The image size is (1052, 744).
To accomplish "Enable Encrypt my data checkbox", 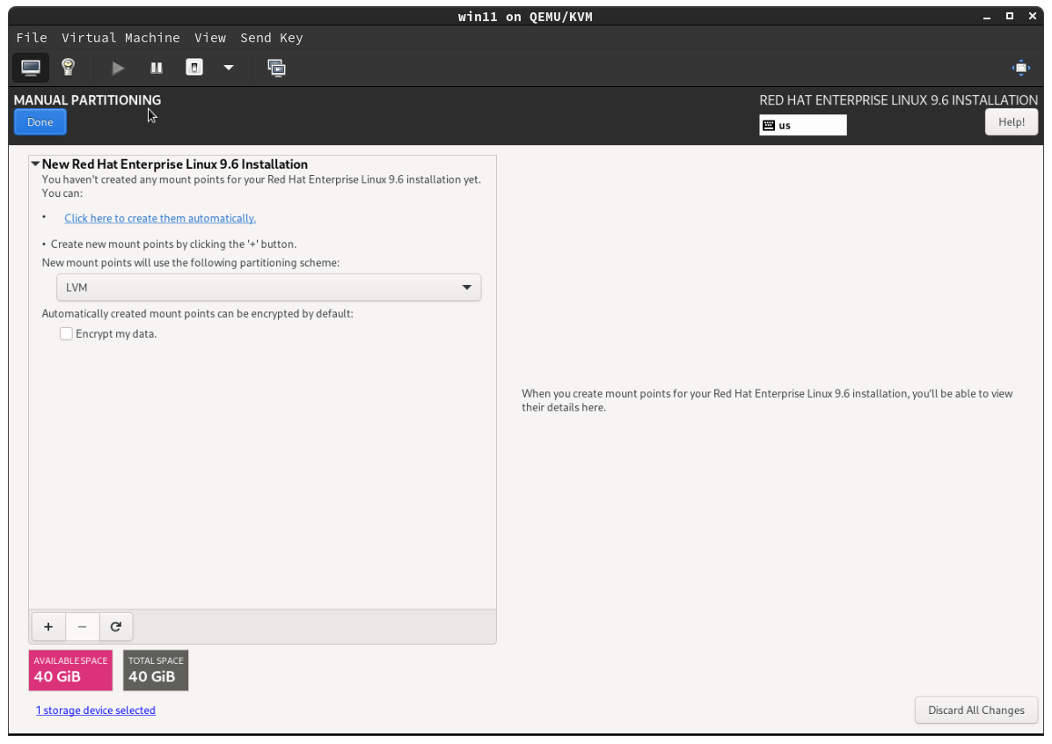I will (66, 334).
